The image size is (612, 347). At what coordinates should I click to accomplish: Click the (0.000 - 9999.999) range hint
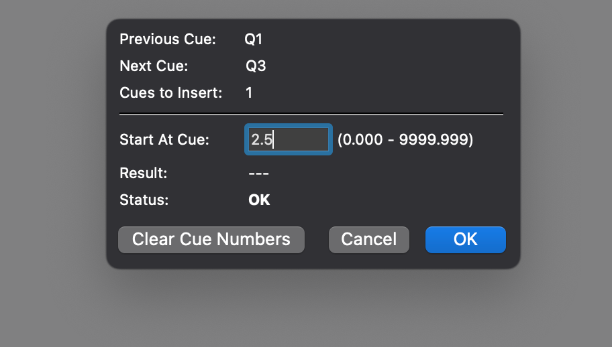click(405, 140)
